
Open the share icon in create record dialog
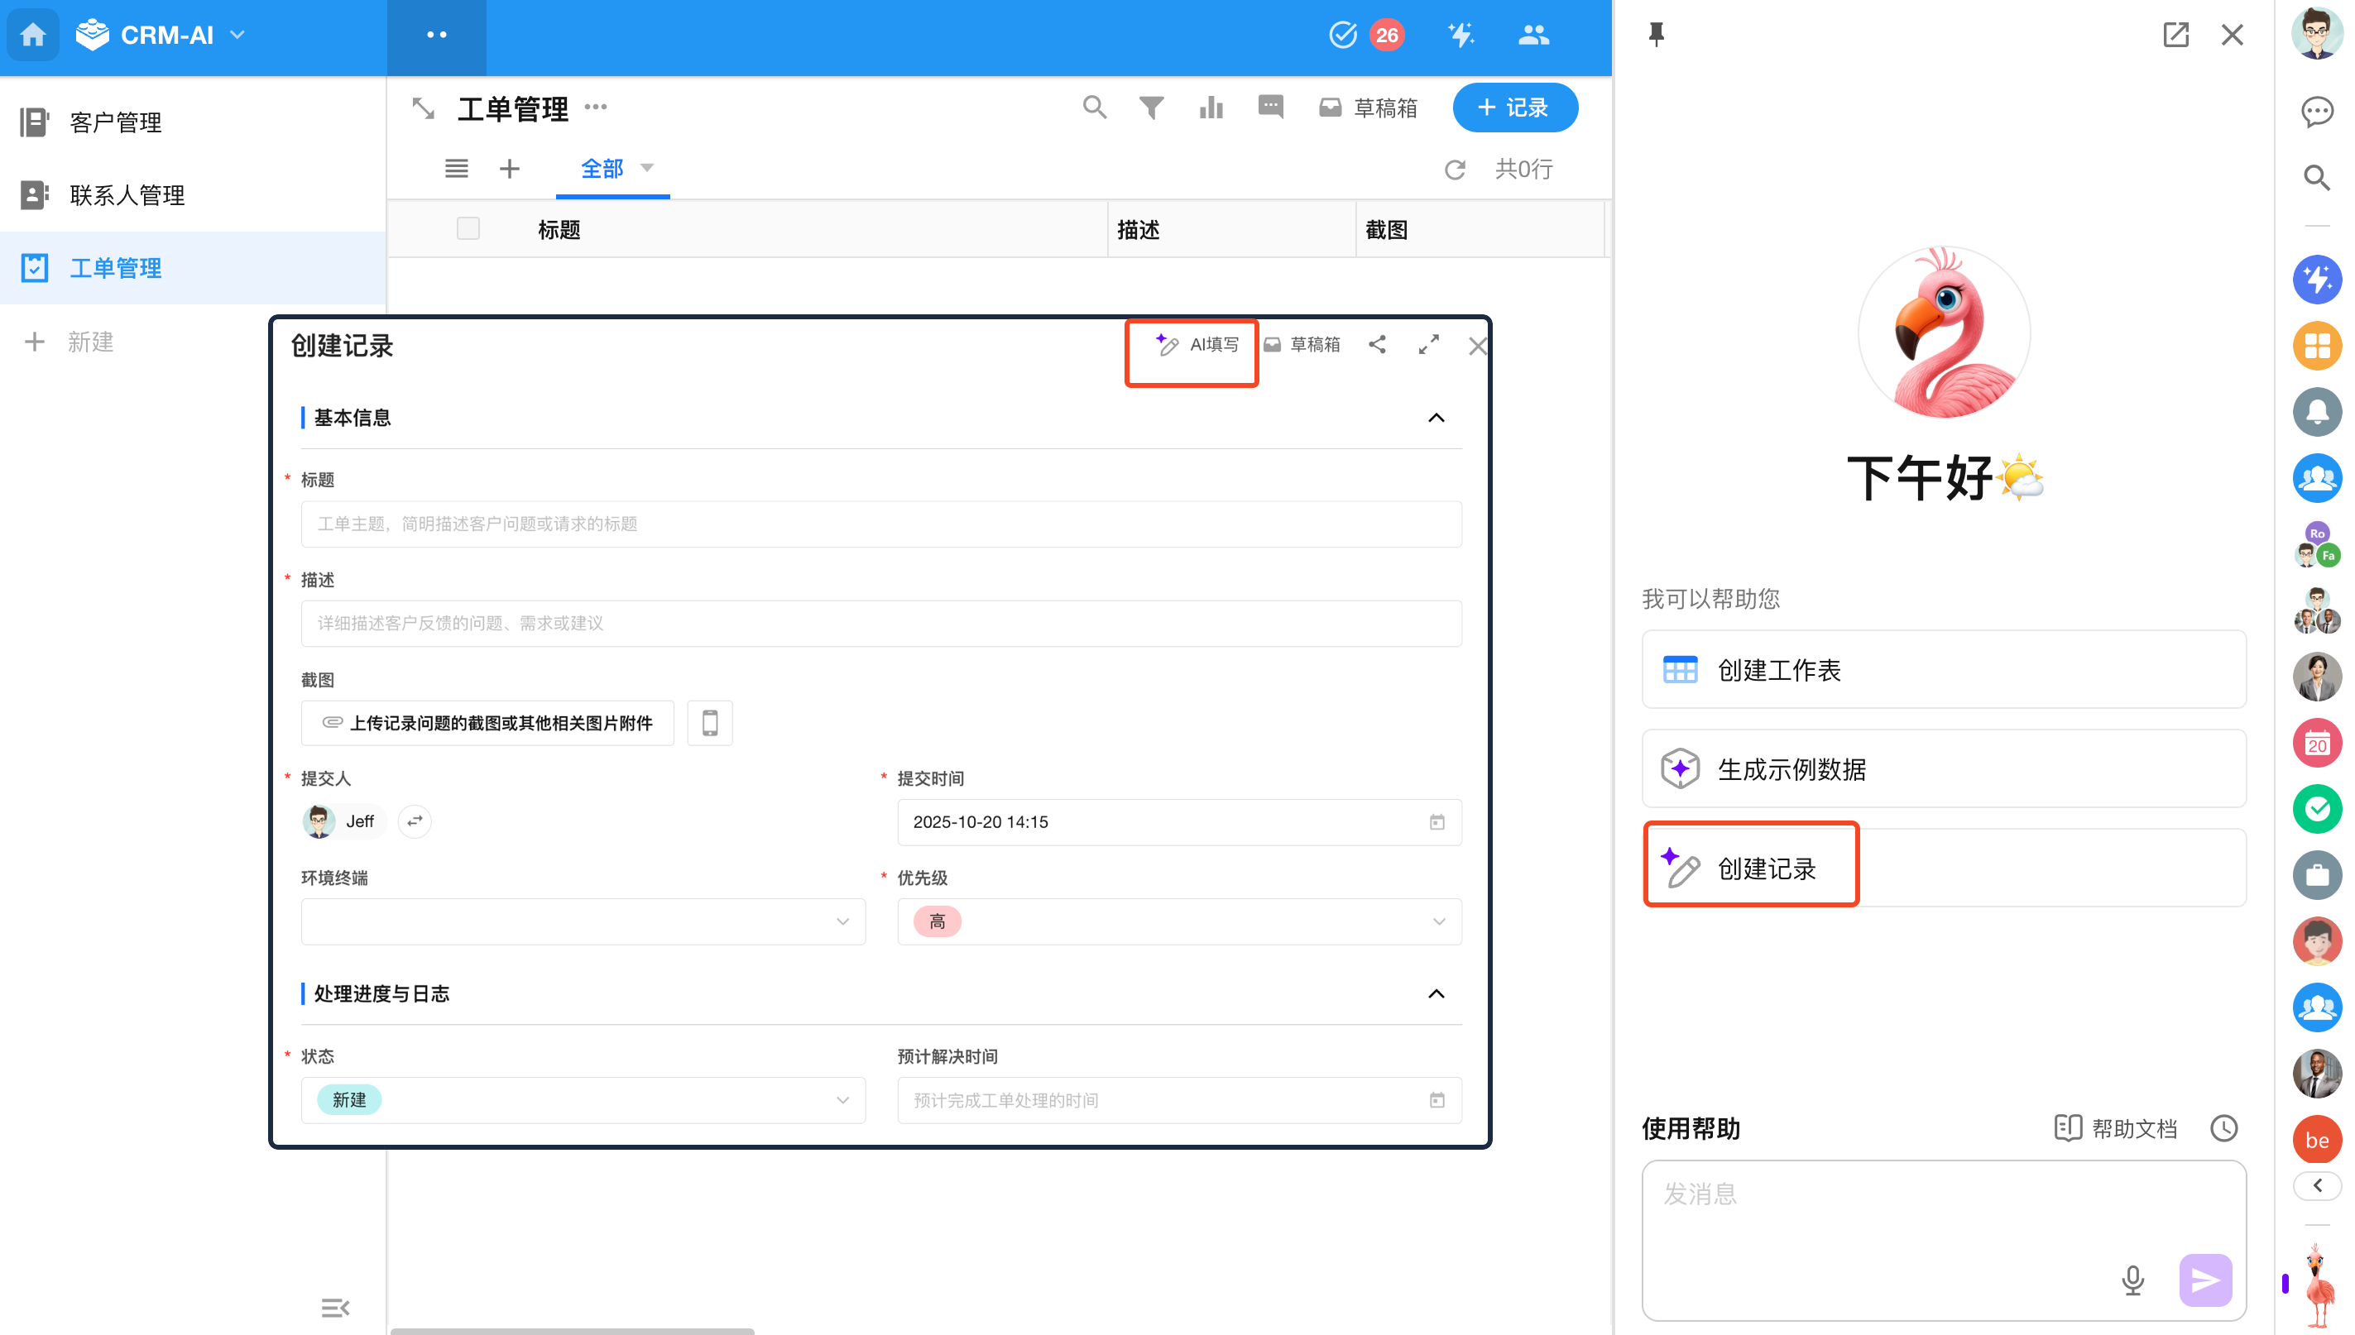coord(1376,345)
